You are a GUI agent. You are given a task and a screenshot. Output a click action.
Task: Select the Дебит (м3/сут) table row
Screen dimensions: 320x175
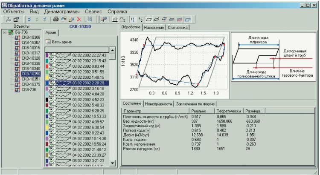[218, 135]
